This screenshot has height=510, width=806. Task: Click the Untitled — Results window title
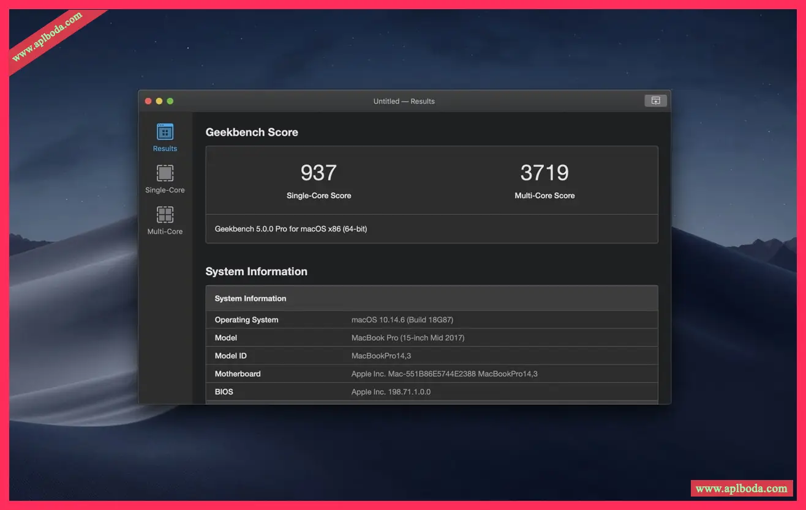pos(404,101)
